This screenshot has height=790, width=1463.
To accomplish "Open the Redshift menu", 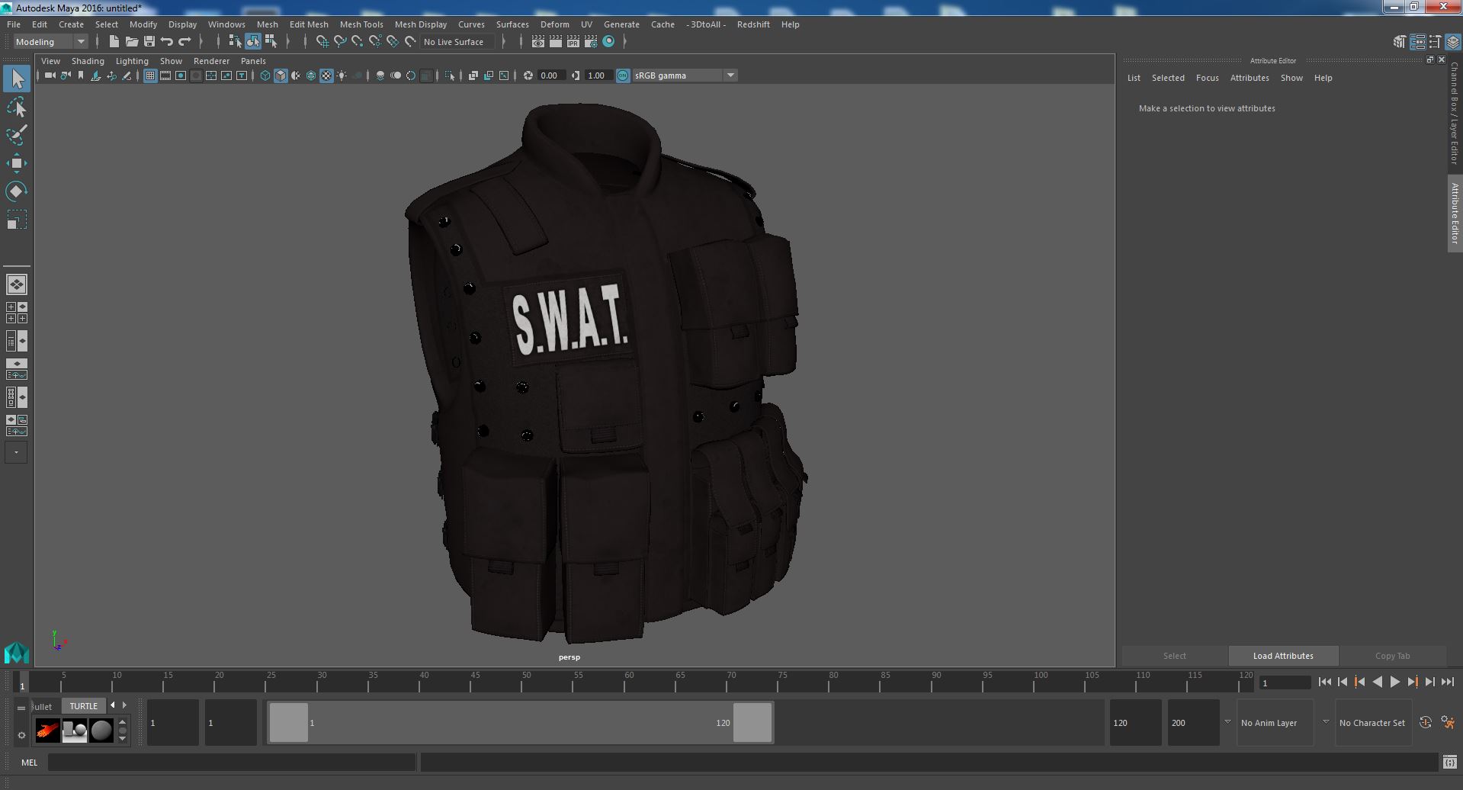I will (x=753, y=24).
